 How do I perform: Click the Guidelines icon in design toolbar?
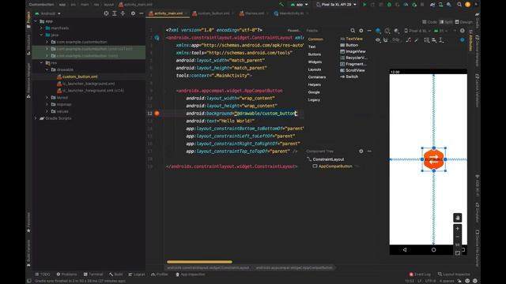(x=441, y=40)
